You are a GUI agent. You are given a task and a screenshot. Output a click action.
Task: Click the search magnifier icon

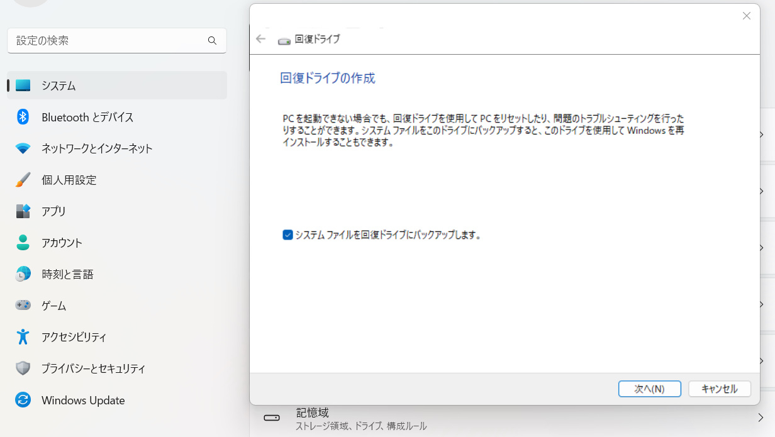(x=212, y=40)
